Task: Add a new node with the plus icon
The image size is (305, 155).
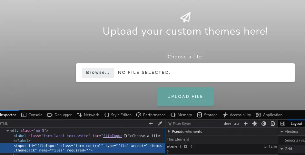Action: [x=151, y=124]
